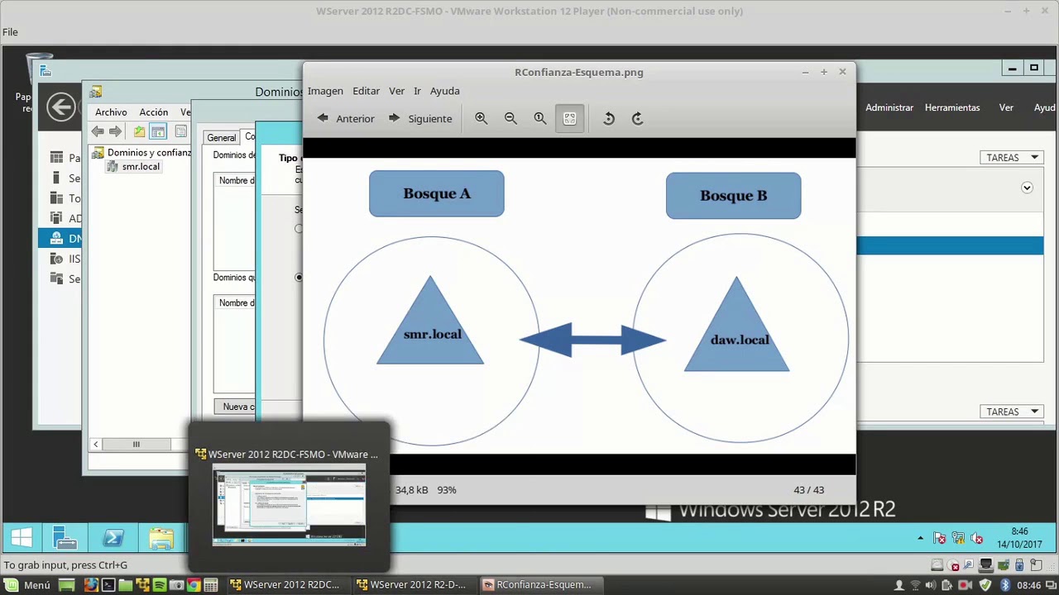This screenshot has width=1059, height=595.
Task: Open the Imagen menu
Action: (x=325, y=91)
